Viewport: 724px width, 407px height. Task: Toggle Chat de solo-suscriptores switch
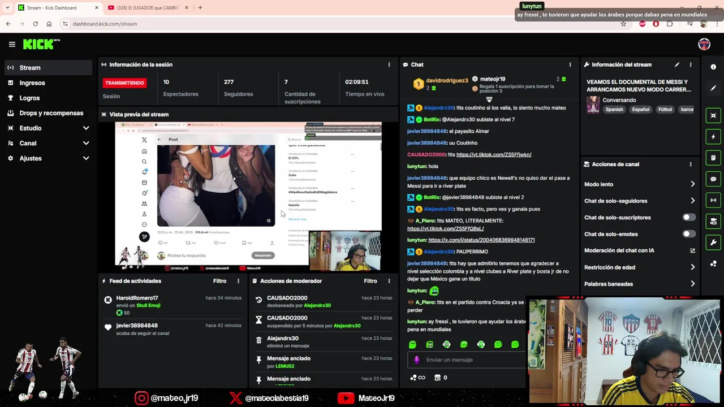point(688,217)
